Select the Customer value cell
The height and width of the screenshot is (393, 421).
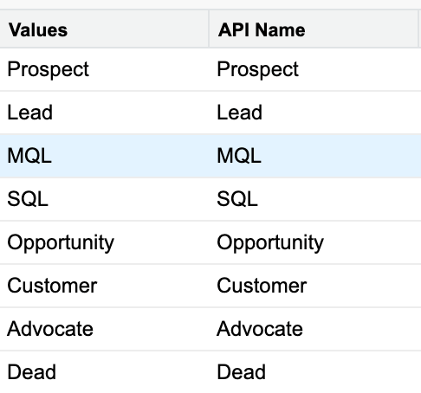click(x=104, y=286)
